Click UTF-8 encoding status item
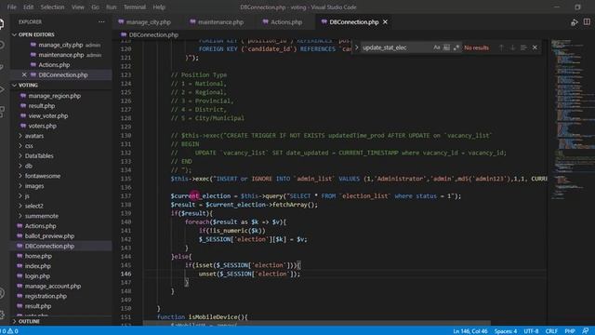This screenshot has height=335, width=595. [531, 331]
